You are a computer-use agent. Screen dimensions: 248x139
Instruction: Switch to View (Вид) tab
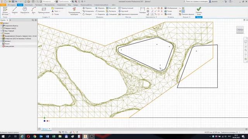coord(69,5)
